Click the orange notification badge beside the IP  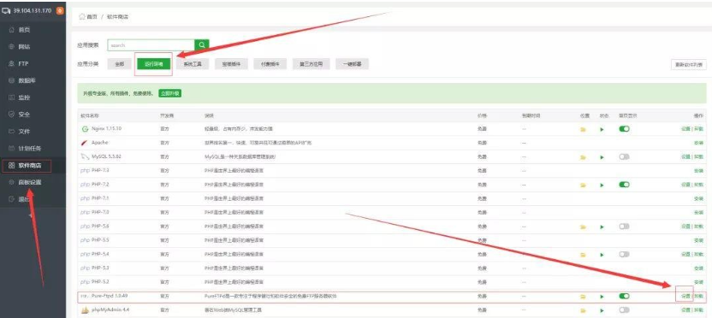(60, 10)
